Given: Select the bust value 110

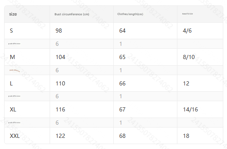Looking at the screenshot, I should 60,83.
